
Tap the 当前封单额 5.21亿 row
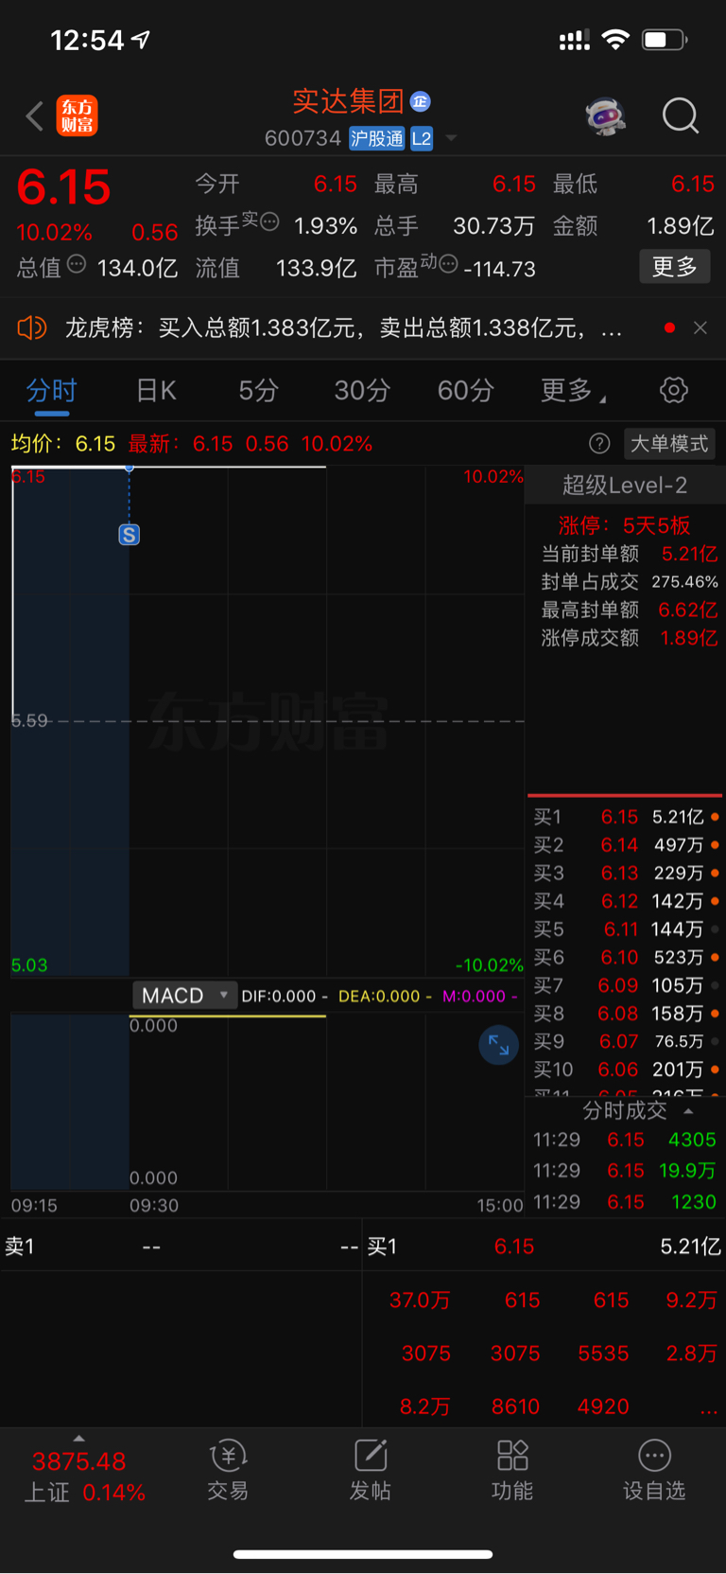point(629,554)
